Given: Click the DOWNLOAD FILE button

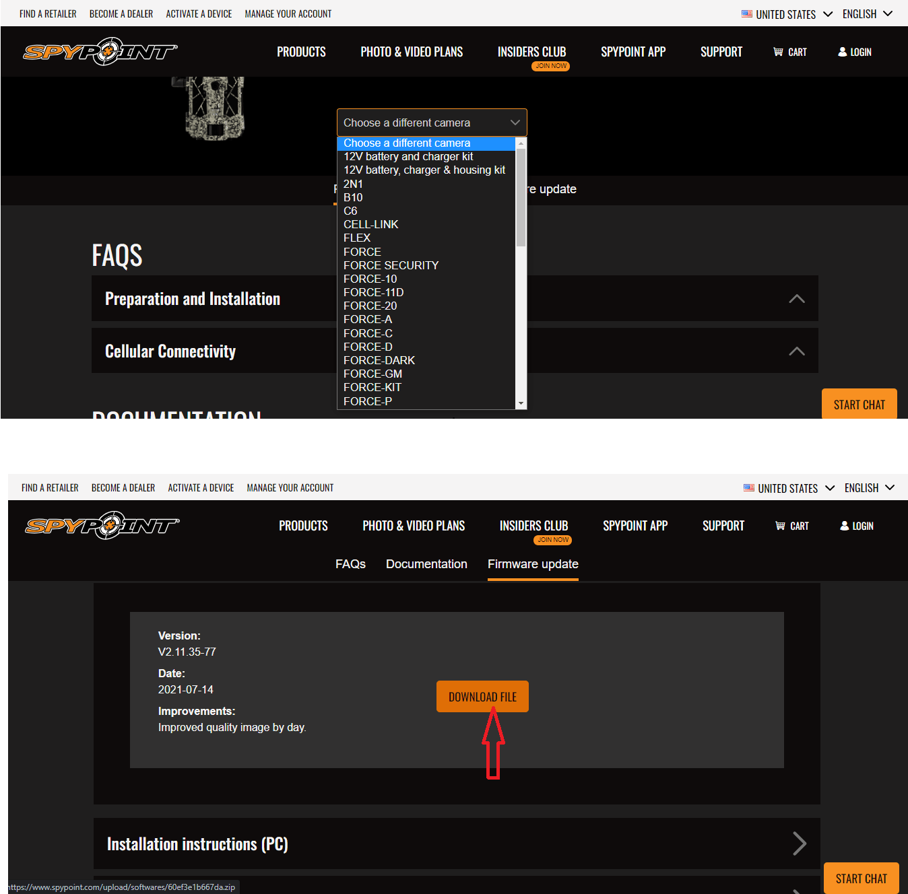Looking at the screenshot, I should tap(482, 697).
